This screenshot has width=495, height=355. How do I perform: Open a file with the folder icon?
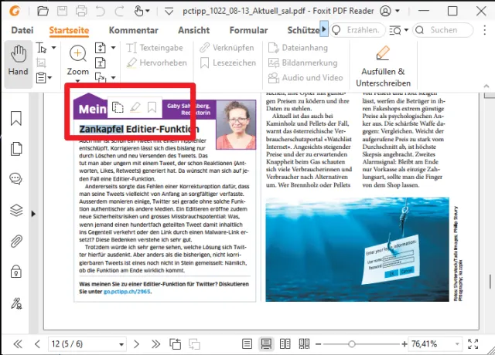[43, 12]
